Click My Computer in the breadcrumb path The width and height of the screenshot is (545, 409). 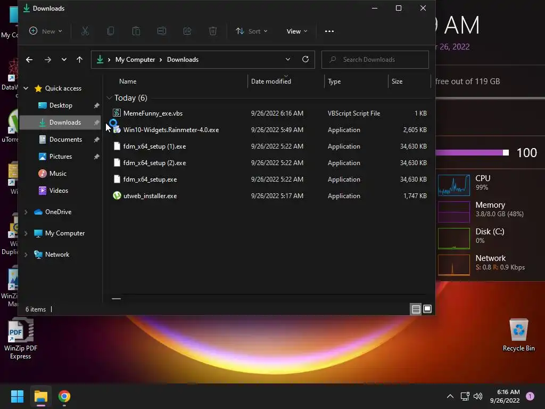135,60
